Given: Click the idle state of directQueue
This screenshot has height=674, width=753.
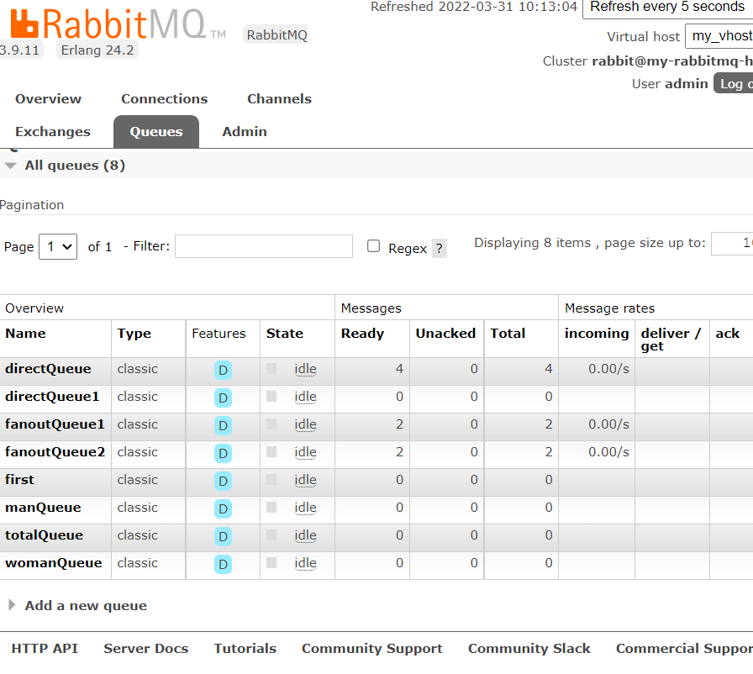Looking at the screenshot, I should point(305,369).
